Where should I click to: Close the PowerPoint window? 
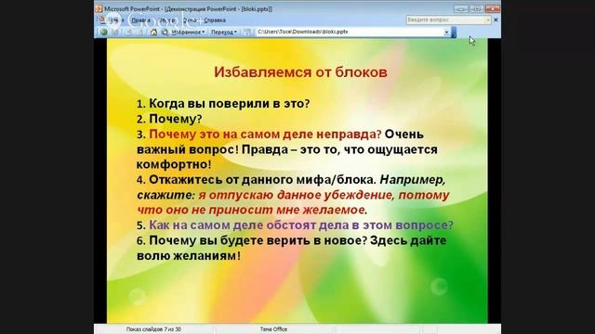[493, 8]
